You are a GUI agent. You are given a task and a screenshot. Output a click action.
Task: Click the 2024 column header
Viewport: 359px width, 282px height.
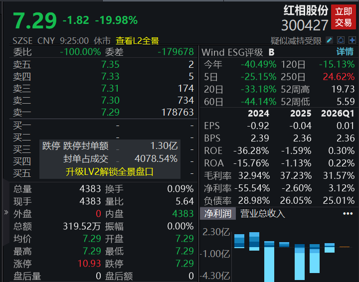tap(258, 114)
